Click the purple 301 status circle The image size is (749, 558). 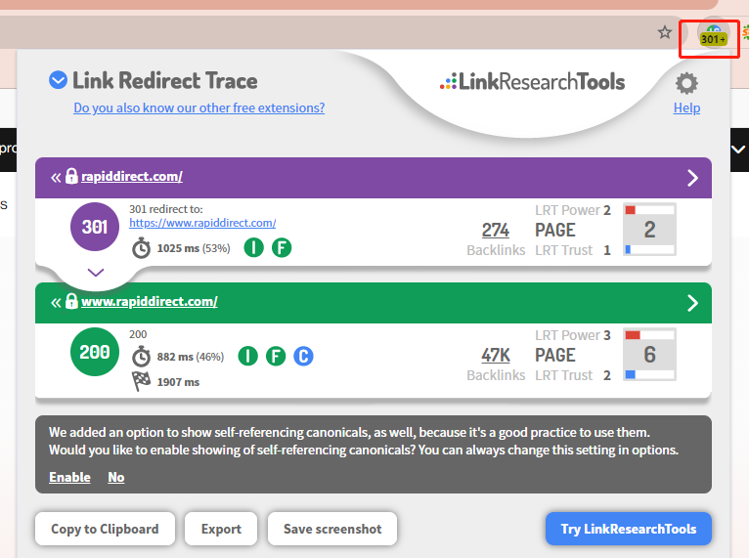95,227
